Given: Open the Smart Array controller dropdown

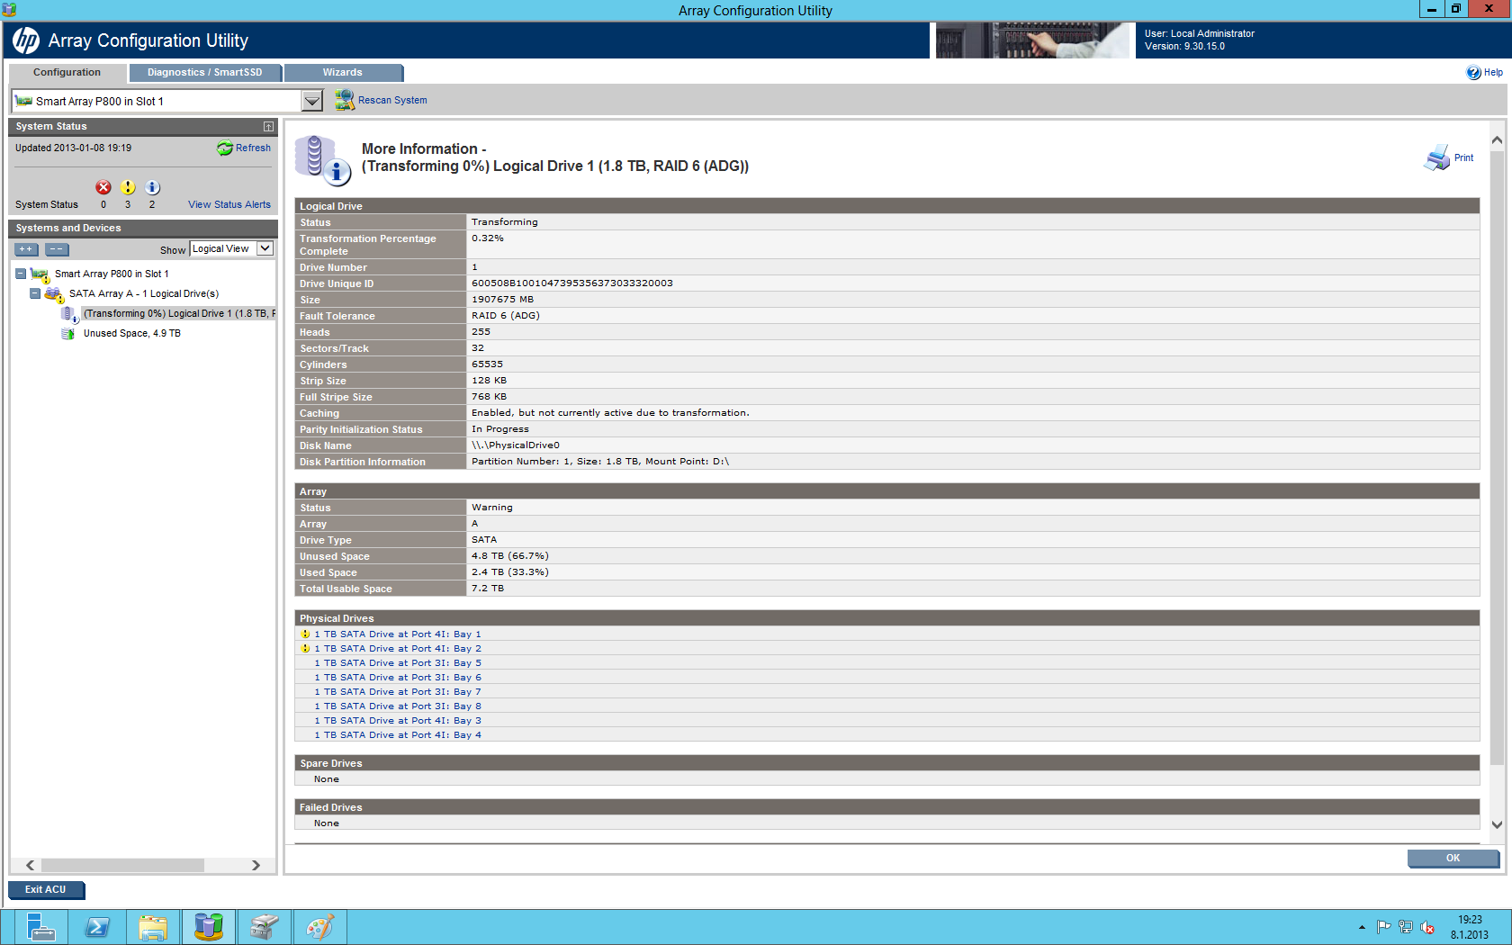Looking at the screenshot, I should click(312, 101).
